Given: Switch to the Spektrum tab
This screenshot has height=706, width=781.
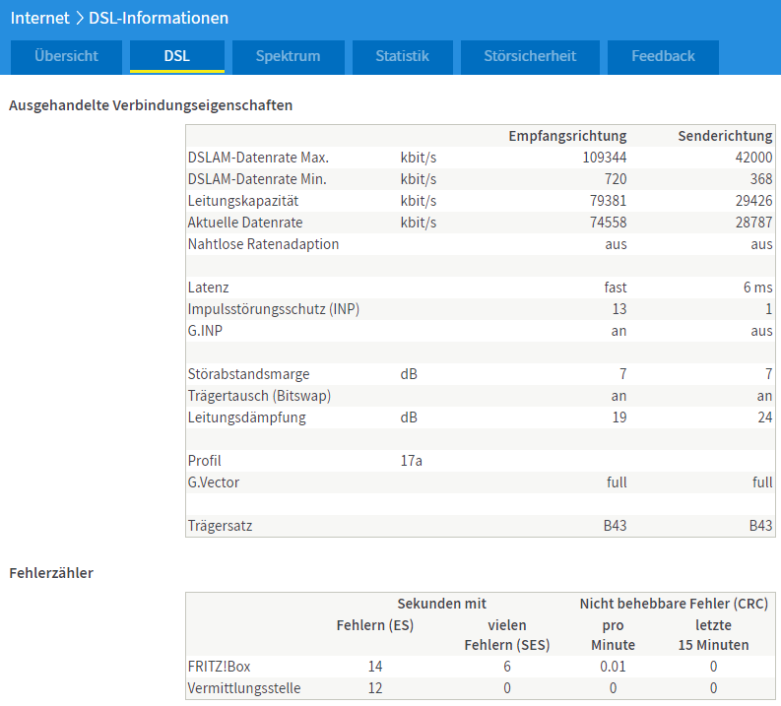Looking at the screenshot, I should point(288,56).
